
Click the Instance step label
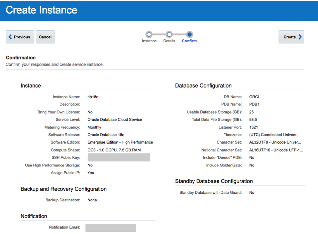coord(149,41)
